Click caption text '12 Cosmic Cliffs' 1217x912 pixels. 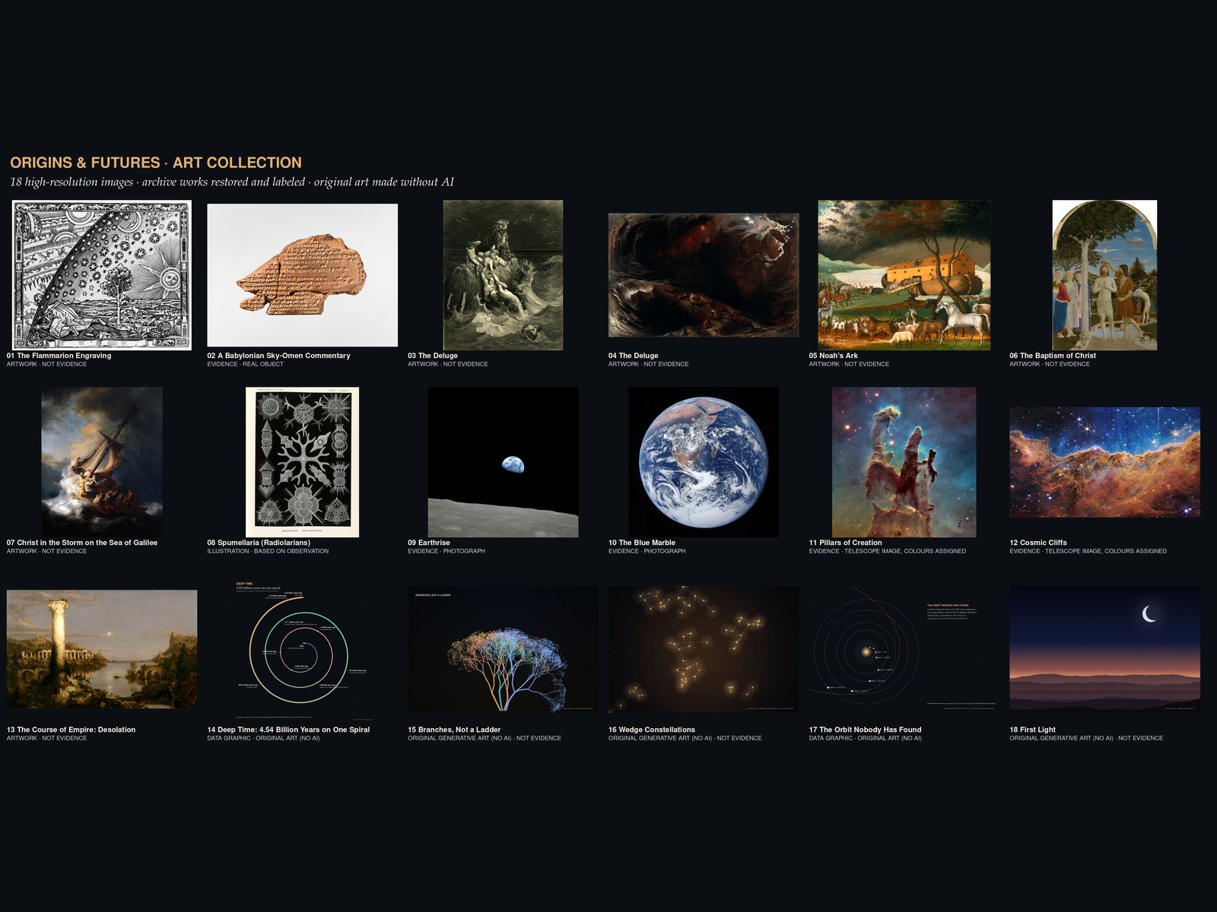(x=1038, y=543)
